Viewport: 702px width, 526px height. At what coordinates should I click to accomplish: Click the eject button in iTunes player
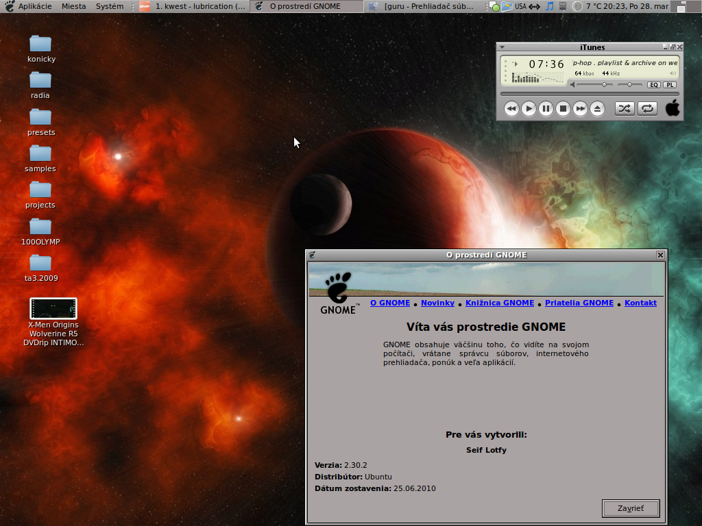coord(597,109)
